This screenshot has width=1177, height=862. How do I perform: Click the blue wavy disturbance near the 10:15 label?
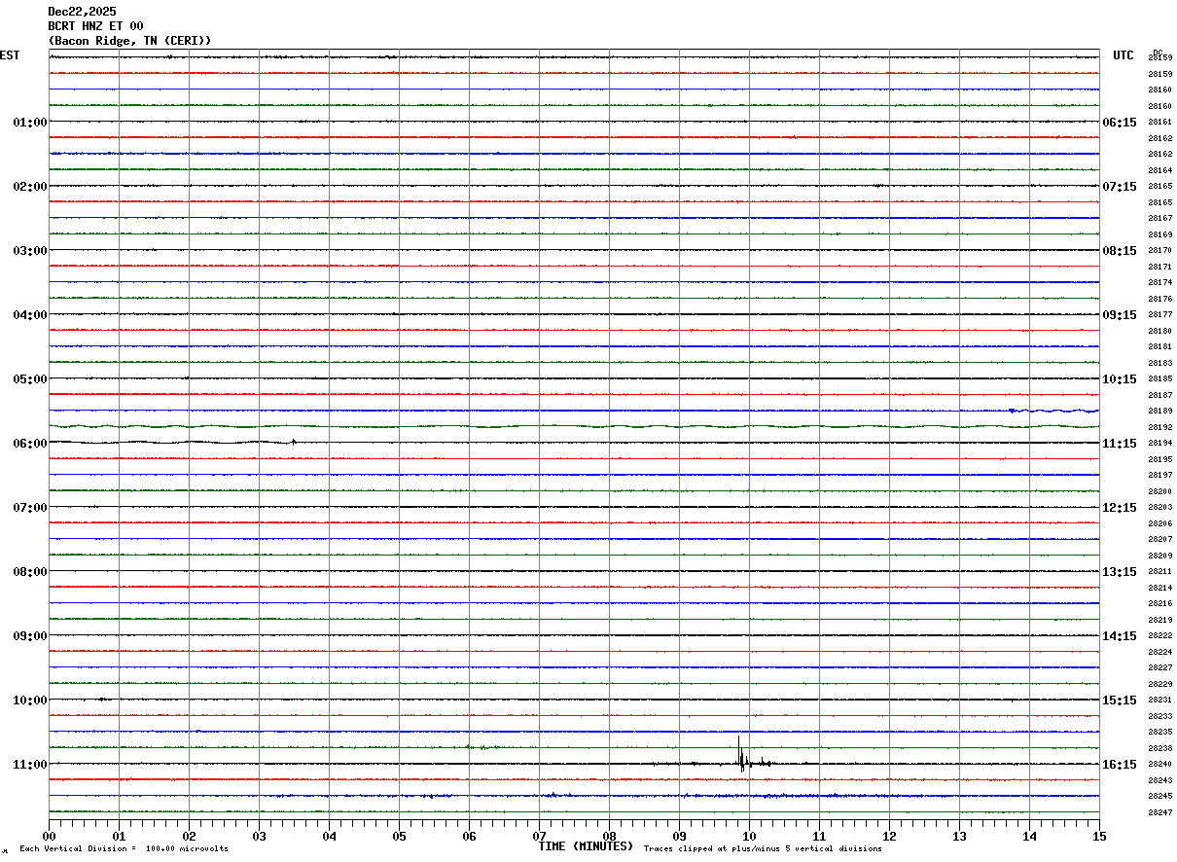tap(1053, 411)
